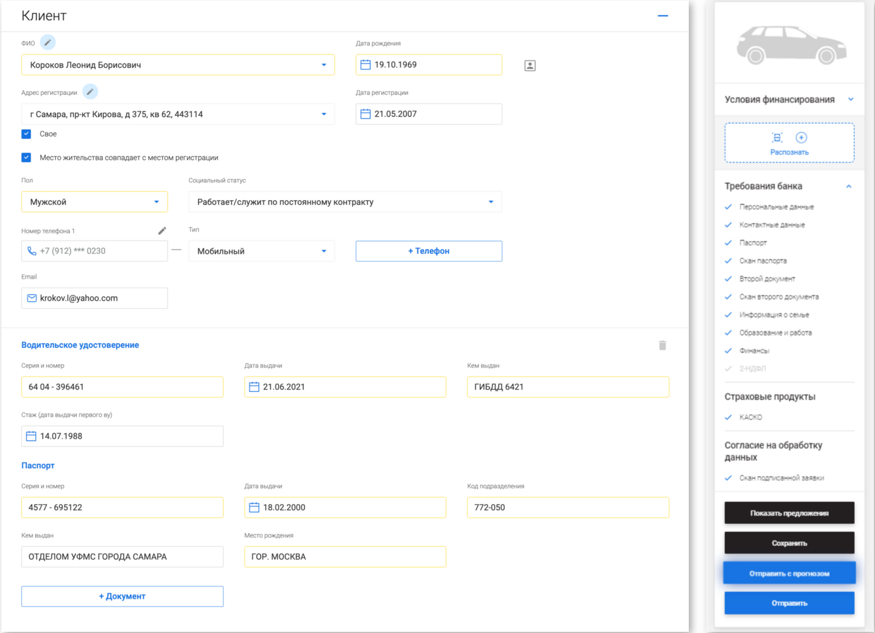Click the + Телефон button
Screen dimensions: 875x633
429,251
